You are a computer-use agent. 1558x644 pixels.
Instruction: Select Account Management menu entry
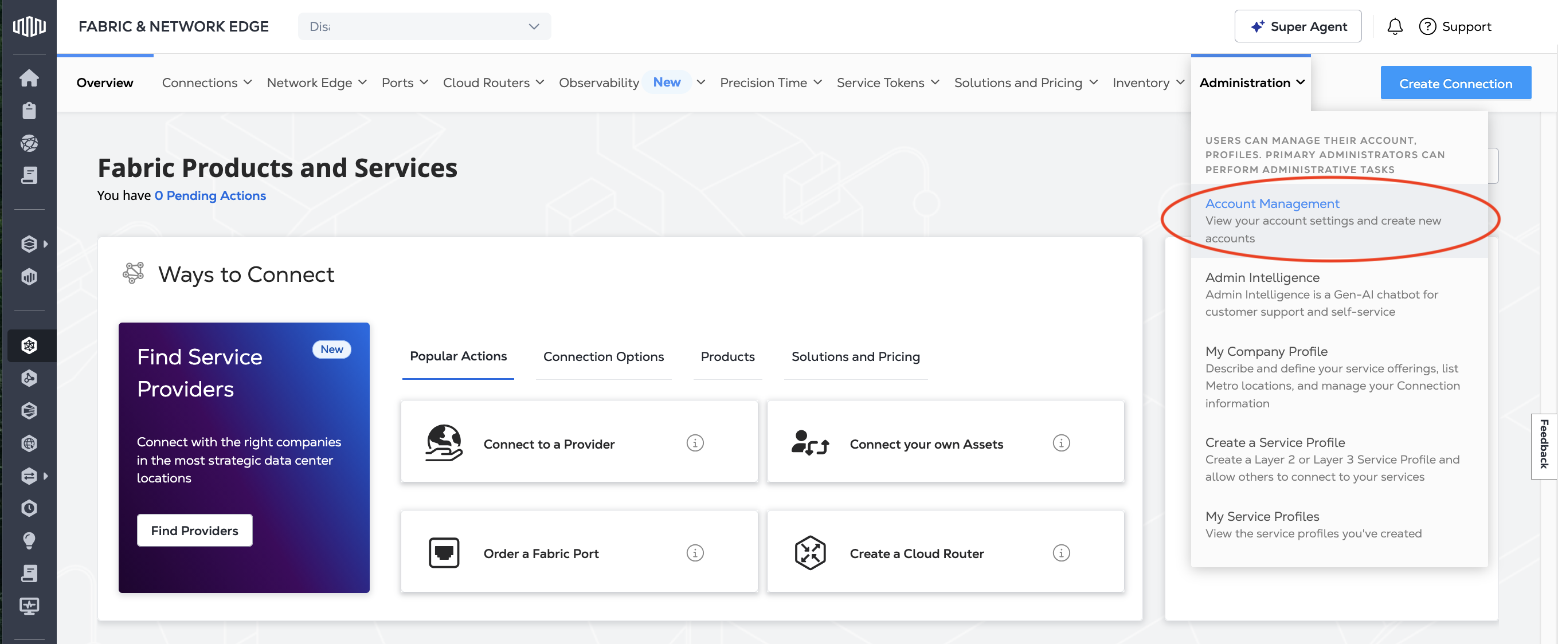1272,204
